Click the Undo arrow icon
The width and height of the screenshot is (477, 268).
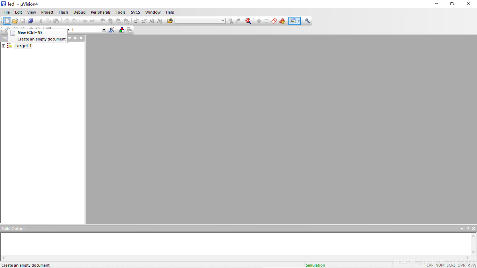(x=66, y=21)
